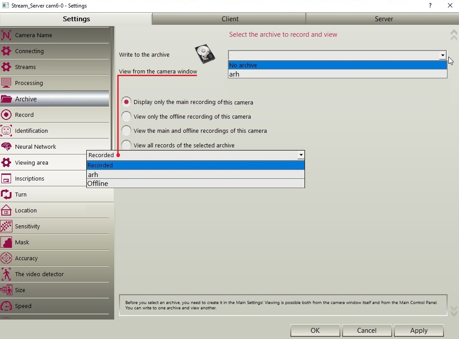This screenshot has height=339, width=459.
Task: Click the Archive folder icon
Action: (x=6, y=99)
